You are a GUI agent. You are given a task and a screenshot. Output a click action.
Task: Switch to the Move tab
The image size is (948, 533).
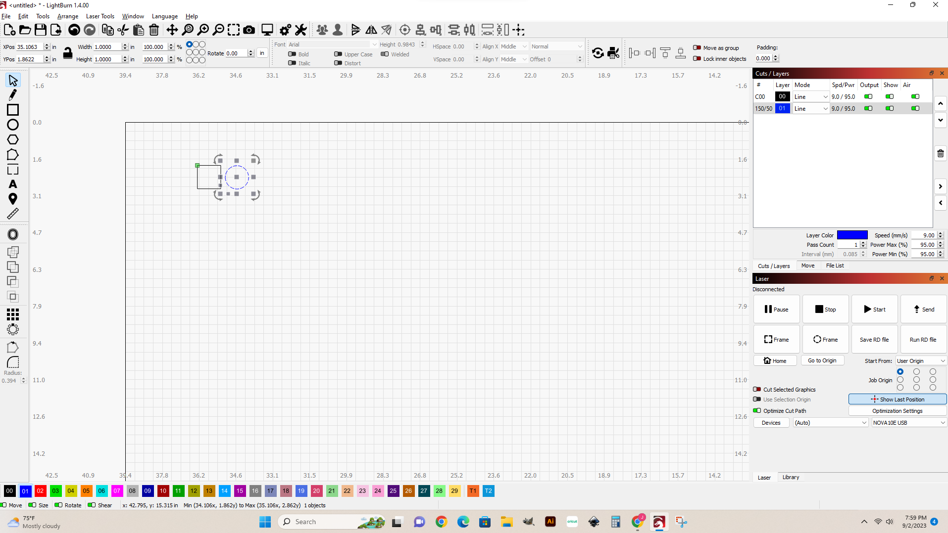(808, 266)
